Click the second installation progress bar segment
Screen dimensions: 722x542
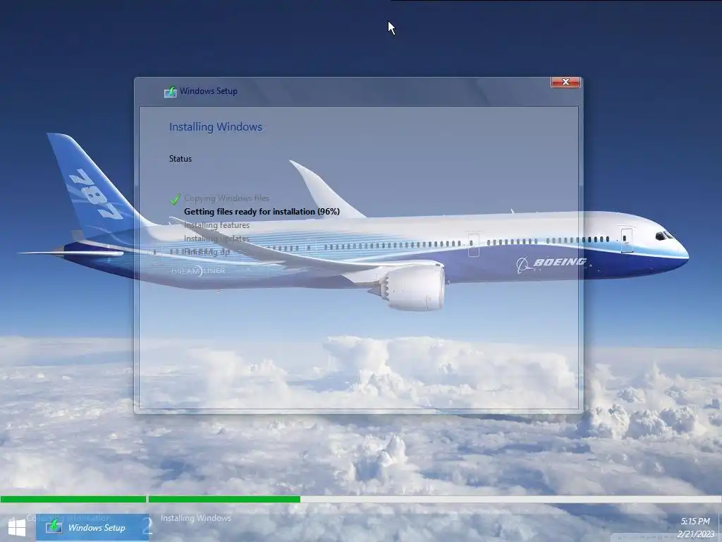coord(434,499)
